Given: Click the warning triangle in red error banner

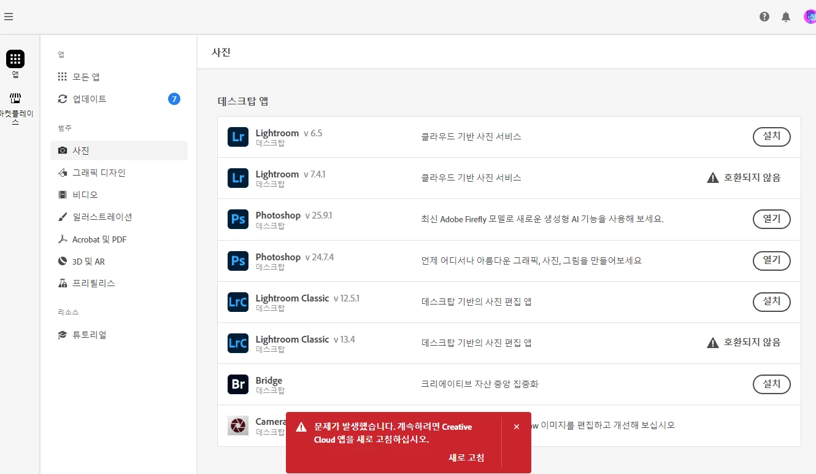Looking at the screenshot, I should [301, 427].
